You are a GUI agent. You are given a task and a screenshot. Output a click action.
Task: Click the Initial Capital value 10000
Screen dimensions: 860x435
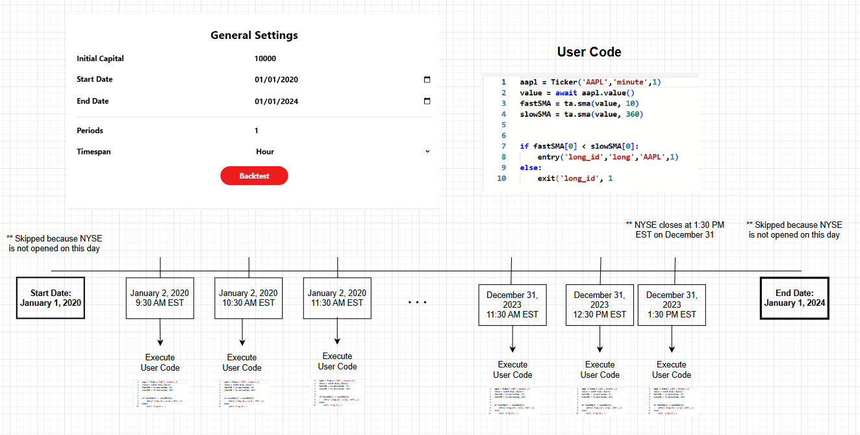pos(266,58)
